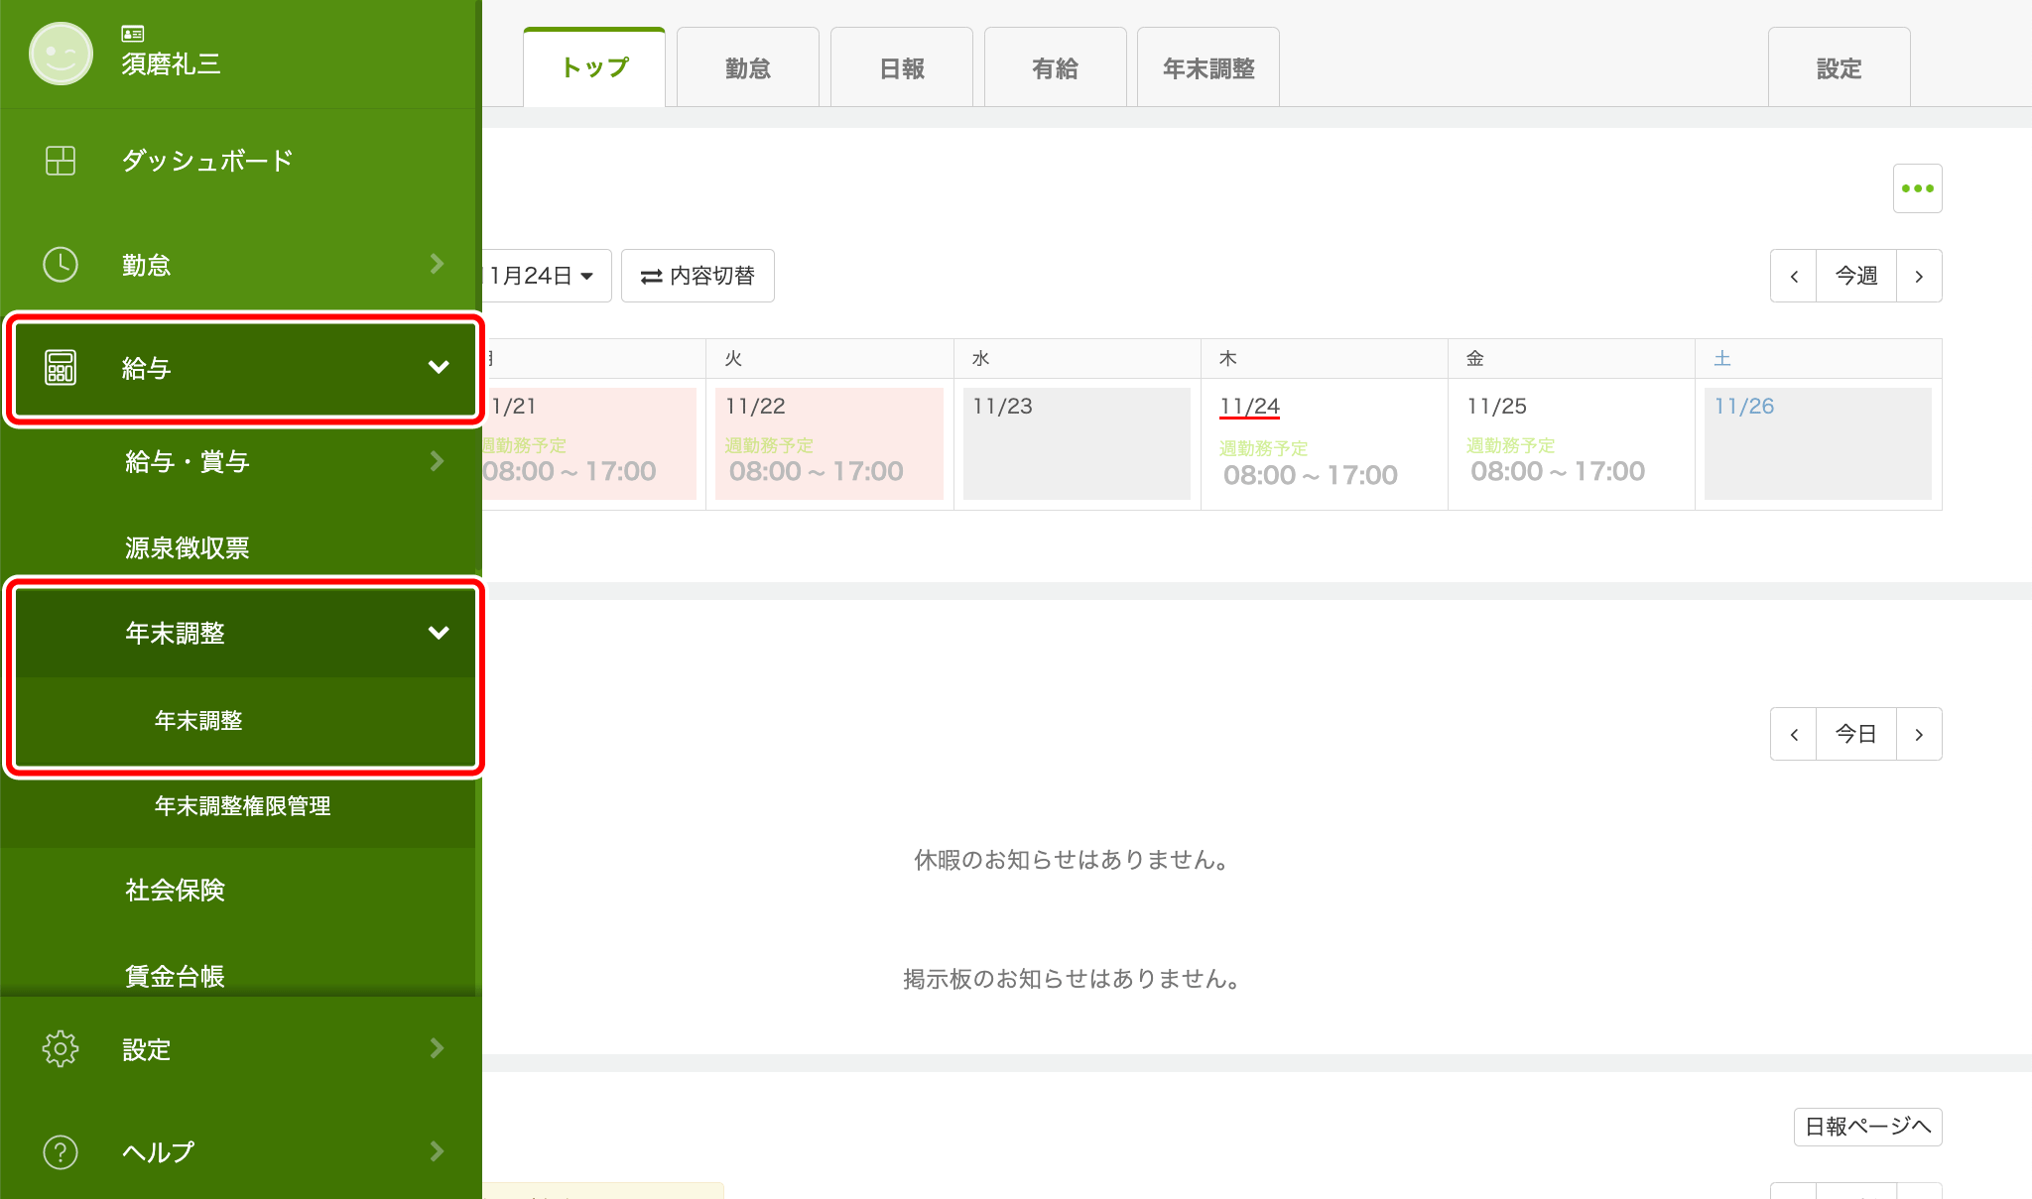Image resolution: width=2032 pixels, height=1199 pixels.
Task: Click the gear icon for 設定
Action: 61,1048
